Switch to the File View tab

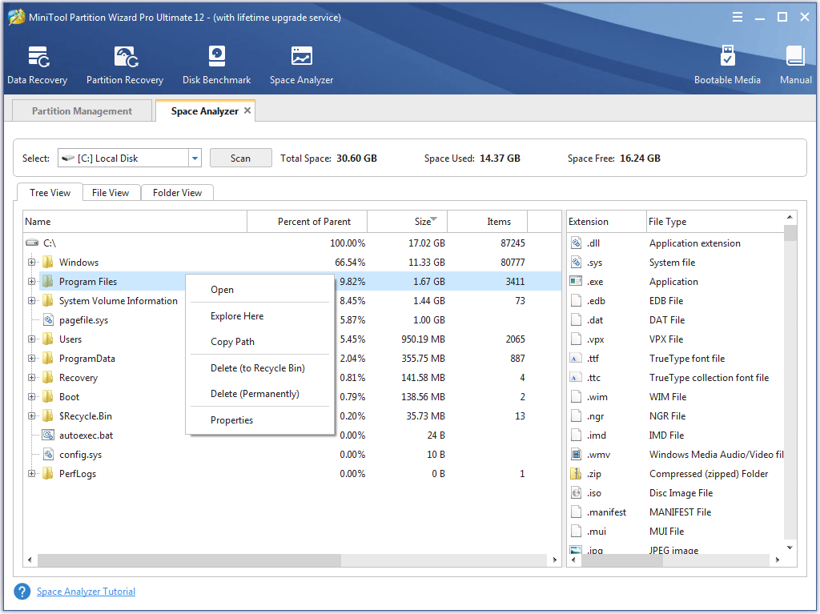tap(111, 192)
